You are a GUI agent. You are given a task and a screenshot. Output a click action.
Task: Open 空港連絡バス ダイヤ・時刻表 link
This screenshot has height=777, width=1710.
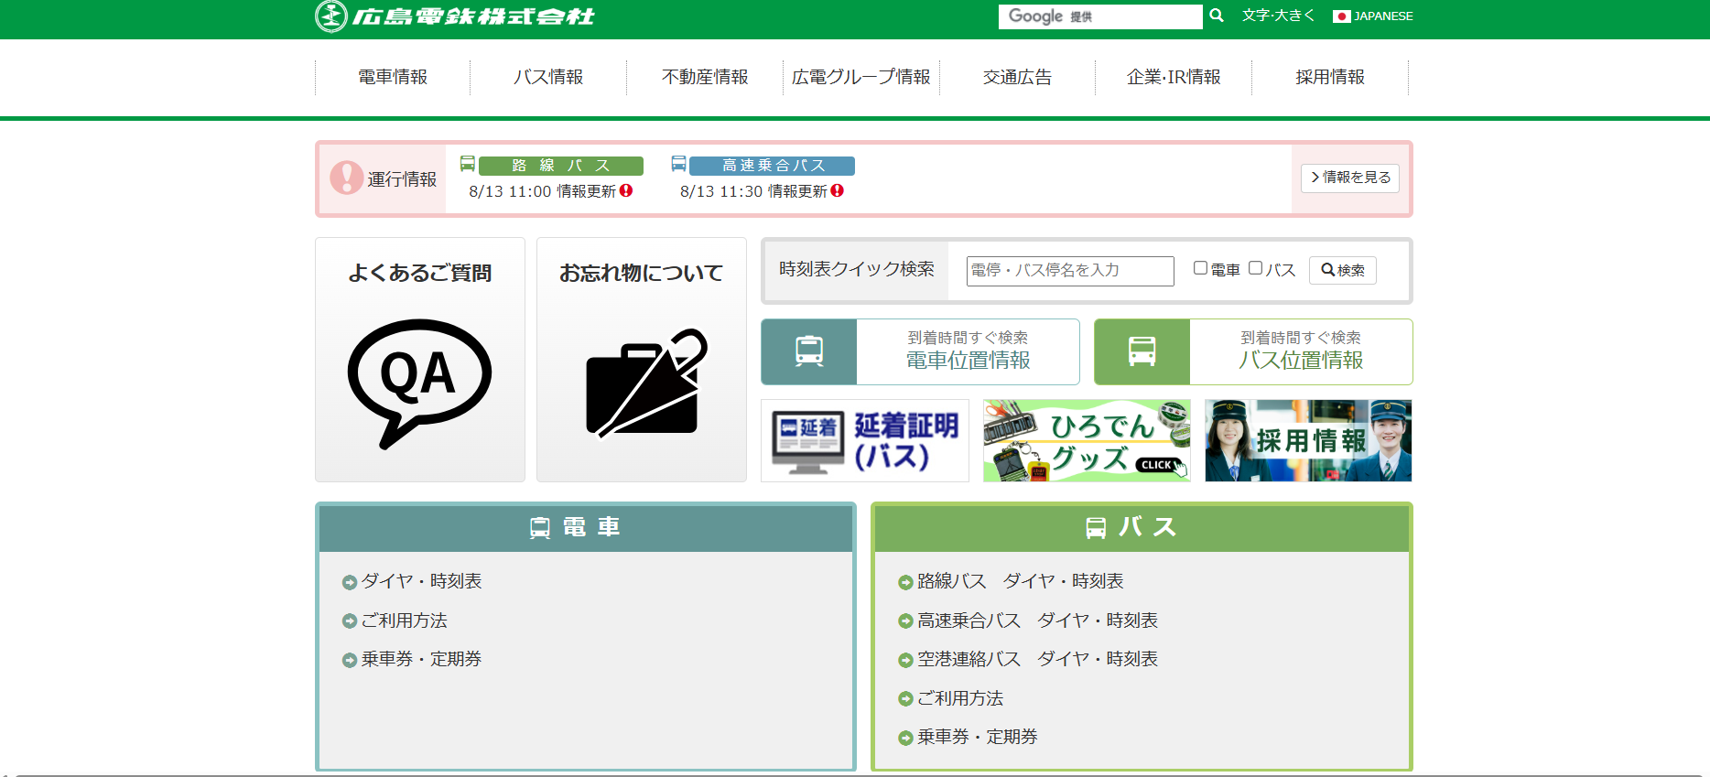1037,659
